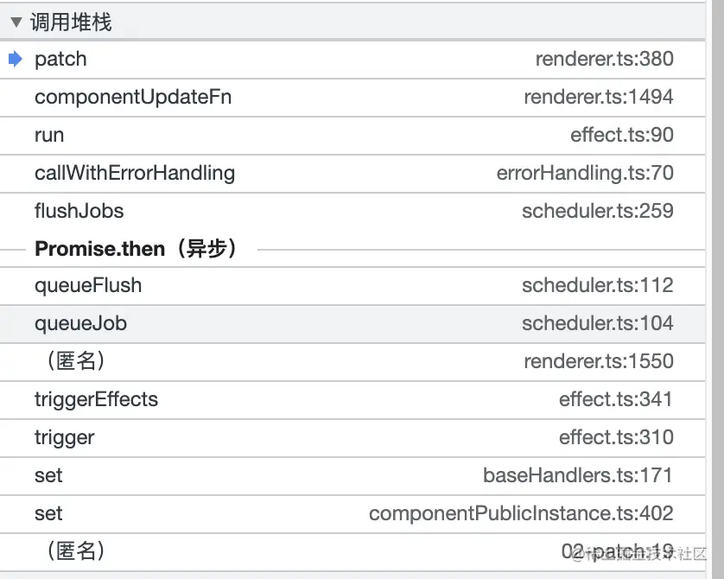Select the componentUpdateFn call frame

point(133,98)
